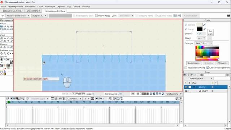Click the stroke color eyedropper pencil icon

click(x=205, y=29)
